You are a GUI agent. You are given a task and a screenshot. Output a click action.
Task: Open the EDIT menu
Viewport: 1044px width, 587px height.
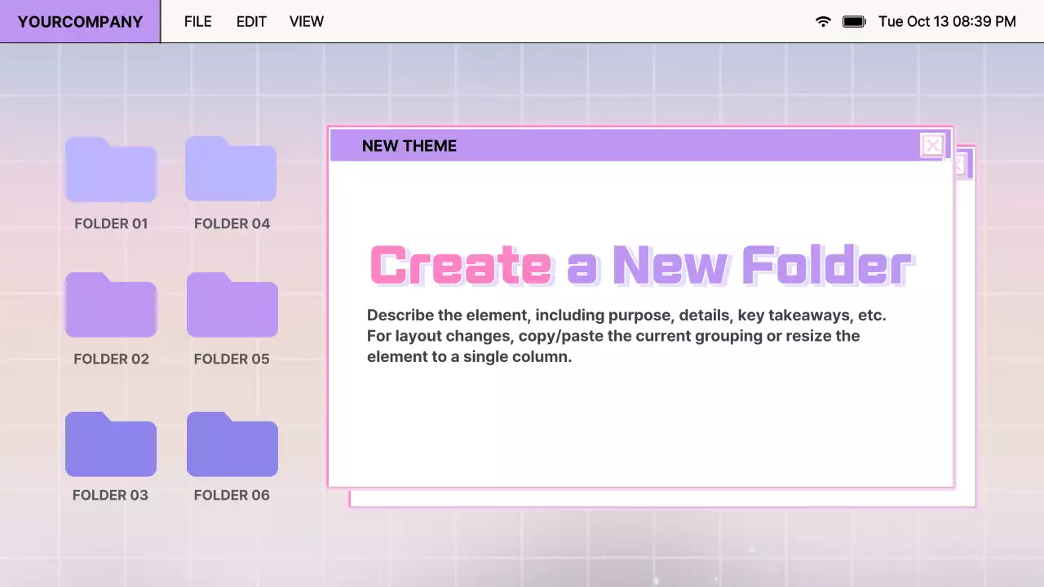click(251, 21)
